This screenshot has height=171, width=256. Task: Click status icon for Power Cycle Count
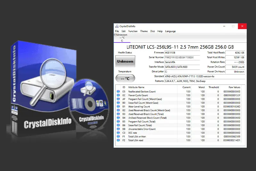point(118,95)
